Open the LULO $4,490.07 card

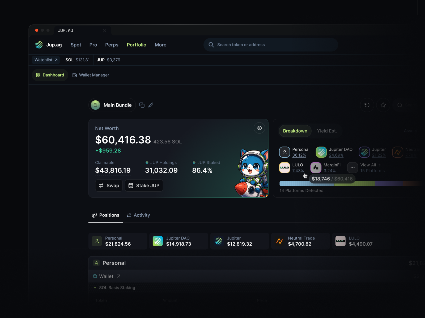pos(361,241)
